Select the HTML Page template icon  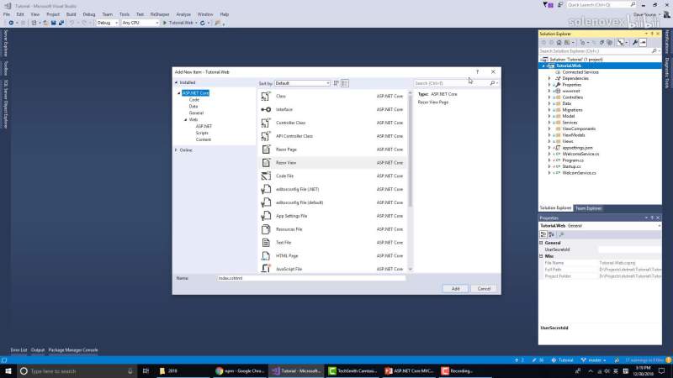[266, 256]
